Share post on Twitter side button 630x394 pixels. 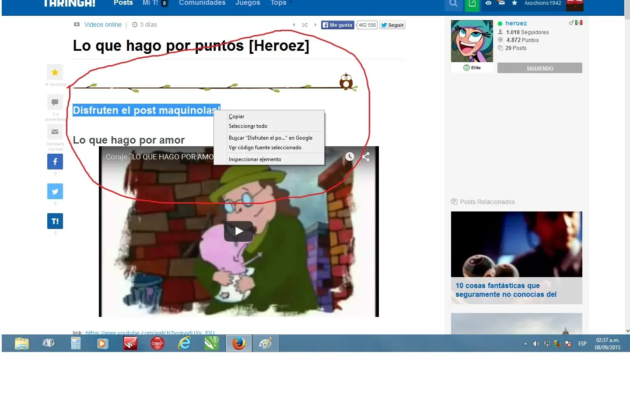55,191
